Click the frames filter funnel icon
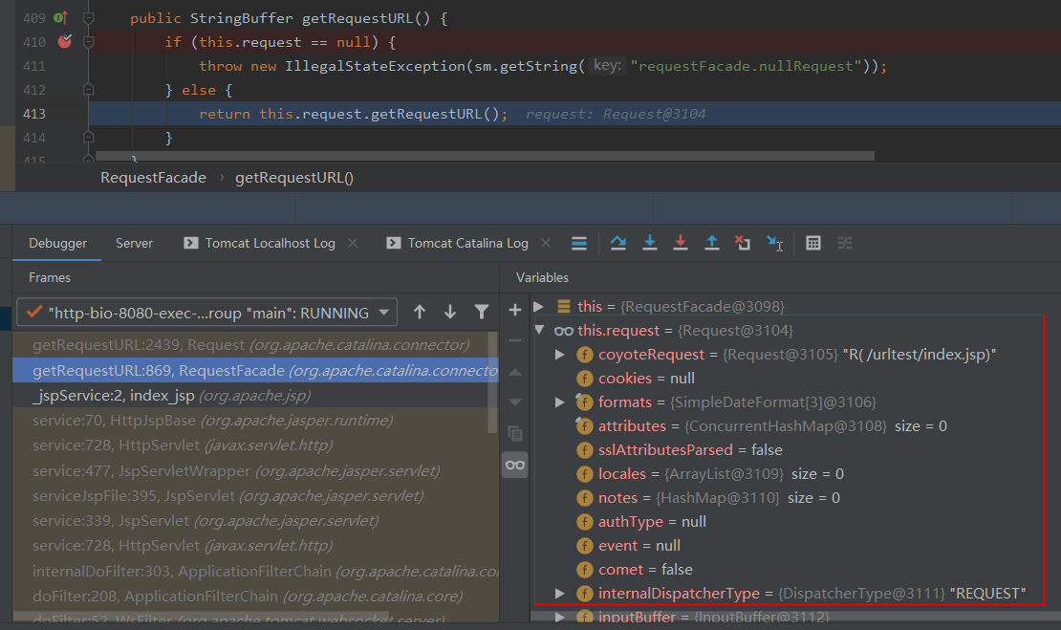This screenshot has height=630, width=1061. [x=482, y=312]
